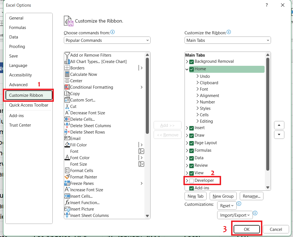
Task: Uncheck the Page Layout tab checkbox
Action: tap(191, 143)
